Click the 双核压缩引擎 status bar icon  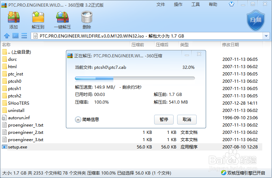[x=224, y=173]
